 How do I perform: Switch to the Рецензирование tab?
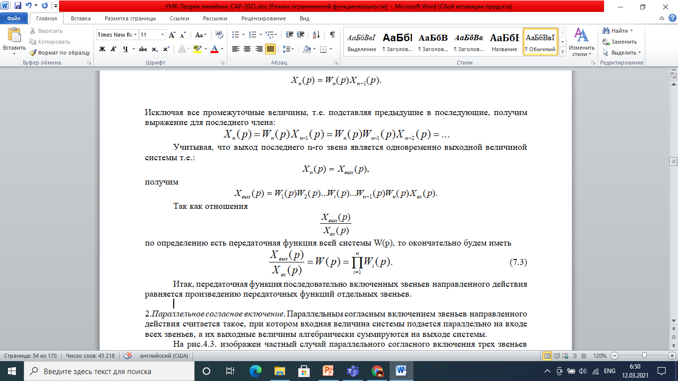(x=263, y=18)
